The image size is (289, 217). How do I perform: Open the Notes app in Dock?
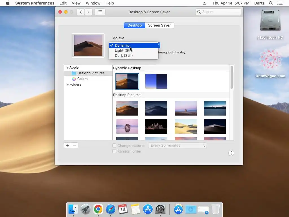coord(135,209)
